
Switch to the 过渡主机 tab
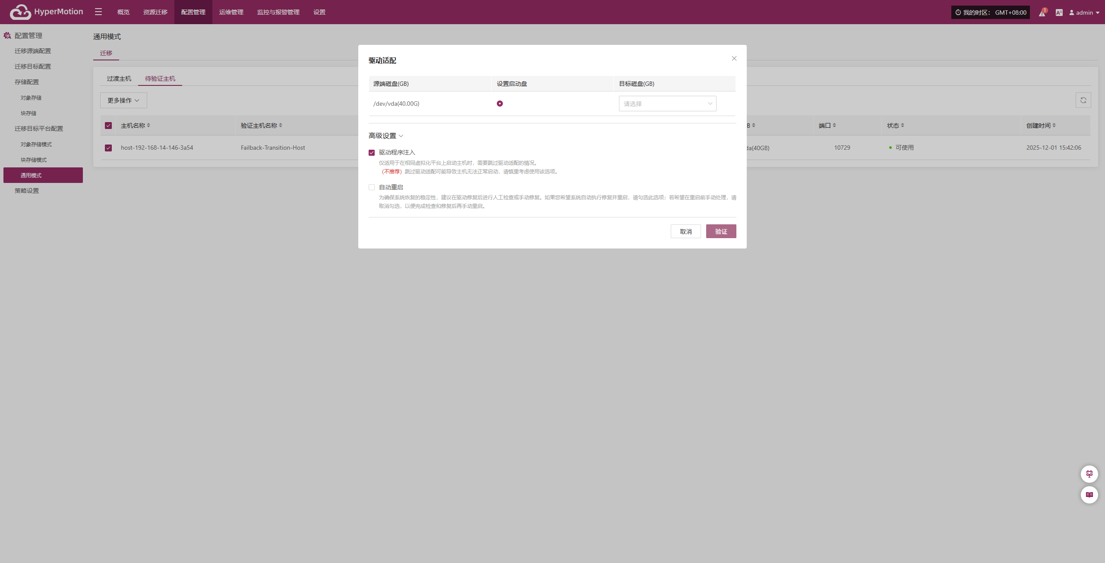click(119, 79)
